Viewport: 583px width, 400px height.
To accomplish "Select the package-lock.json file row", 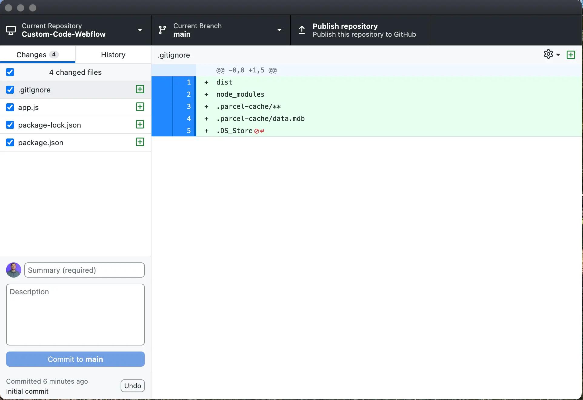I will click(75, 125).
